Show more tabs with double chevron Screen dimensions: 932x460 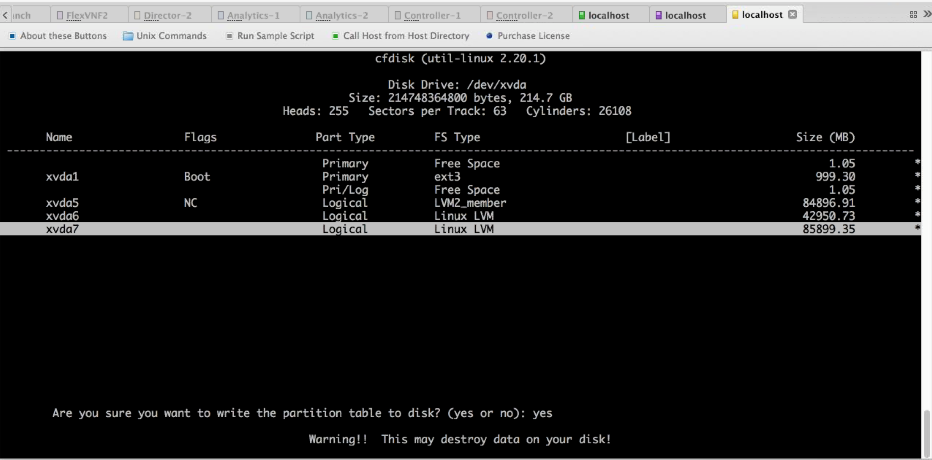[927, 14]
